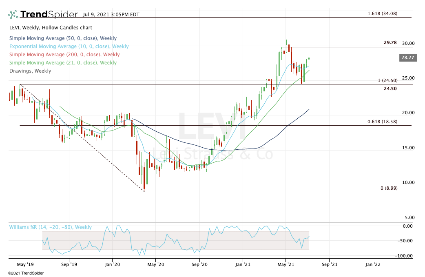
Task: Click the 29.78 resistance level label
Action: (390, 42)
